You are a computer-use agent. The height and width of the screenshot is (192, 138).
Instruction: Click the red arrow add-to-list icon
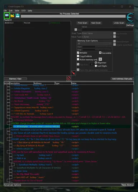(73, 73)
